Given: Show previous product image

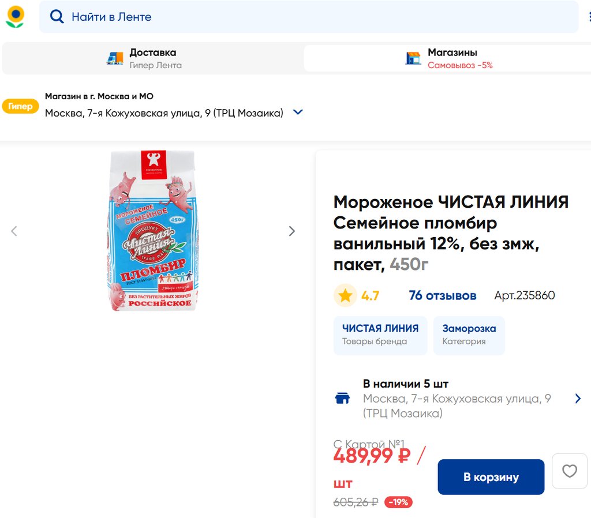Looking at the screenshot, I should [x=14, y=231].
